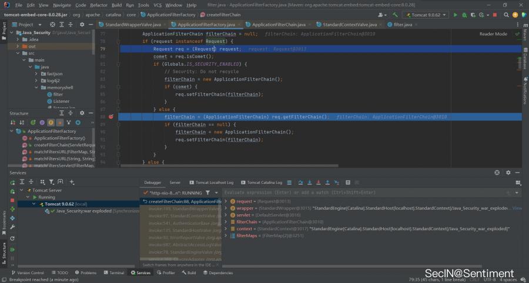529x283 pixels.
Task: Switch to StandardContextValve.java tab
Action: pos(350,25)
